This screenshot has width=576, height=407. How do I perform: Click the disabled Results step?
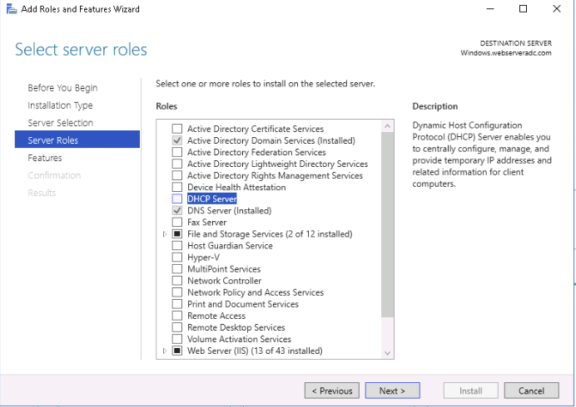[x=42, y=193]
